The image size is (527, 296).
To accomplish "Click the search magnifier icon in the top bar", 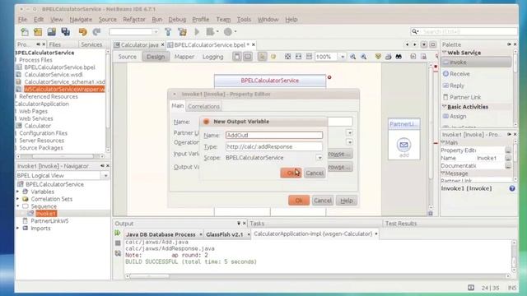I will pyautogui.click(x=415, y=31).
